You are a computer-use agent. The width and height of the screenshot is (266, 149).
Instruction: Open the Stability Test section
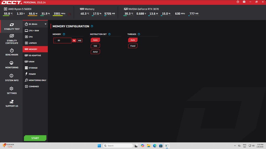tap(12, 26)
